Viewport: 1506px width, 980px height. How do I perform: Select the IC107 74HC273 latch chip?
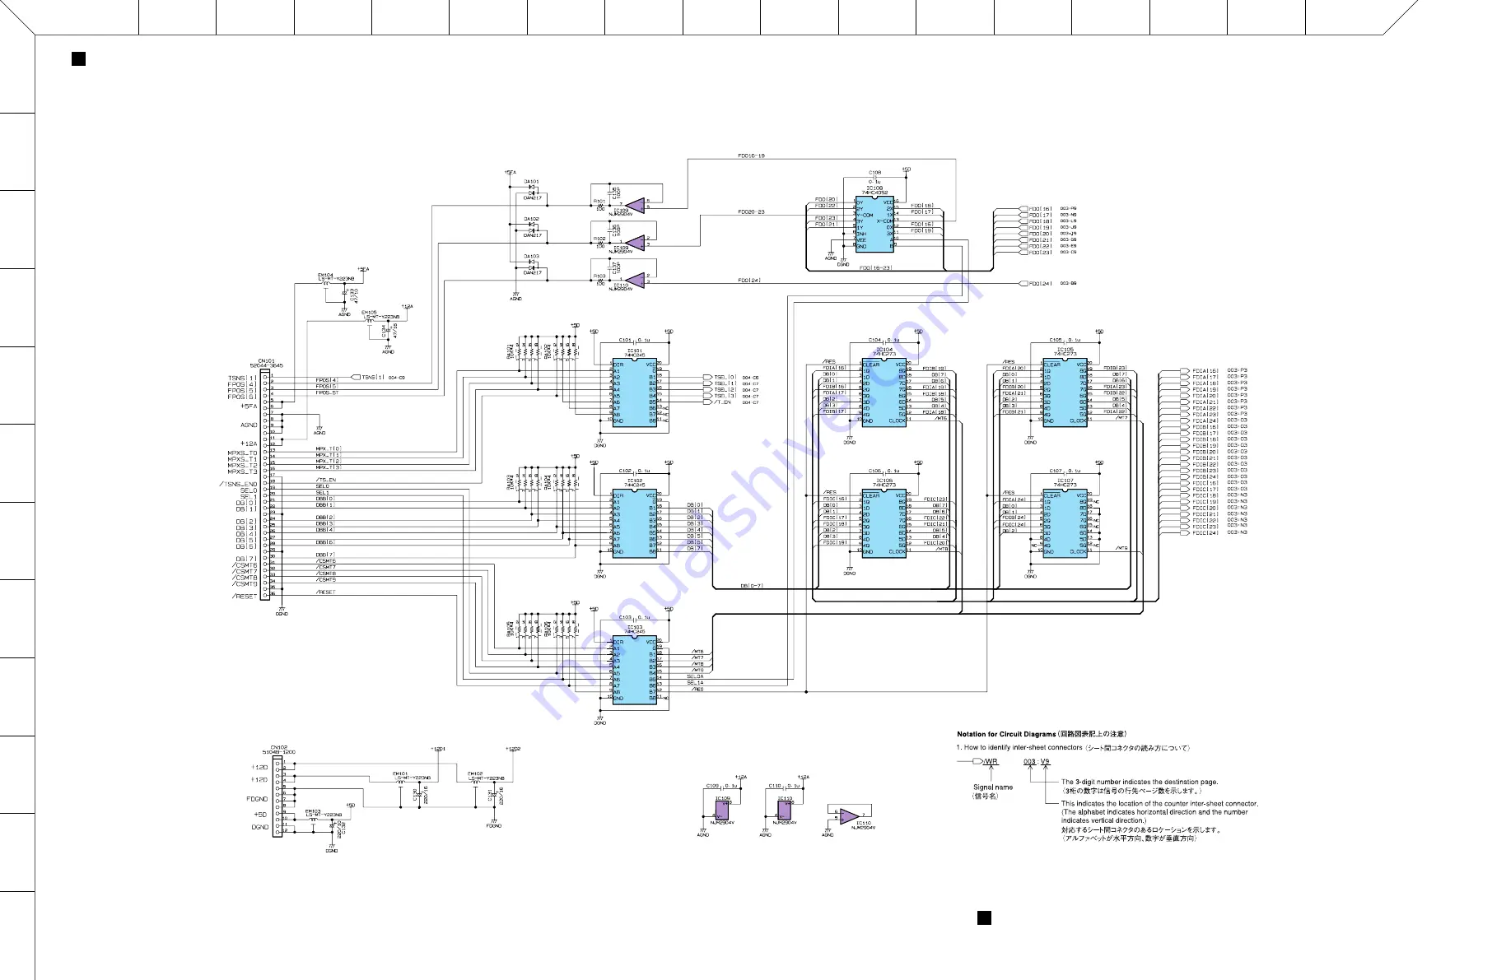1065,523
